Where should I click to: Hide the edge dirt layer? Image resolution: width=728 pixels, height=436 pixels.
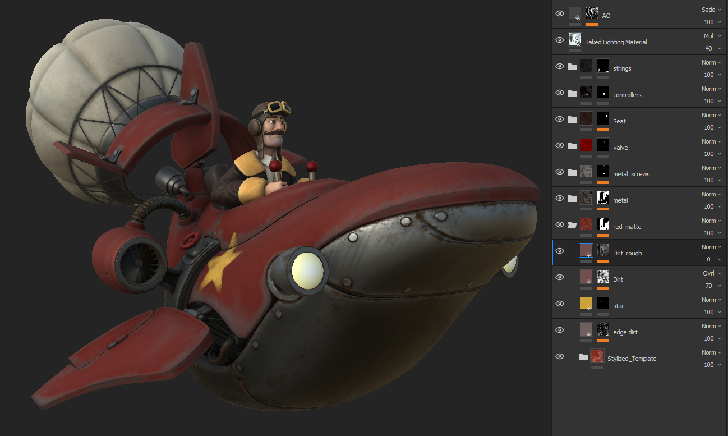tap(559, 331)
